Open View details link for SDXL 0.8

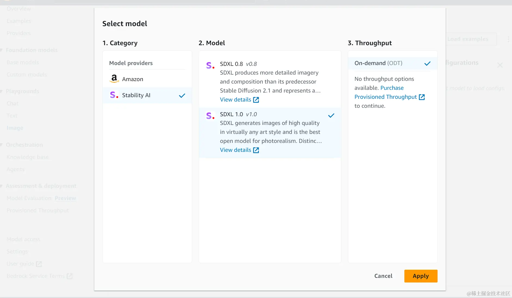click(236, 100)
